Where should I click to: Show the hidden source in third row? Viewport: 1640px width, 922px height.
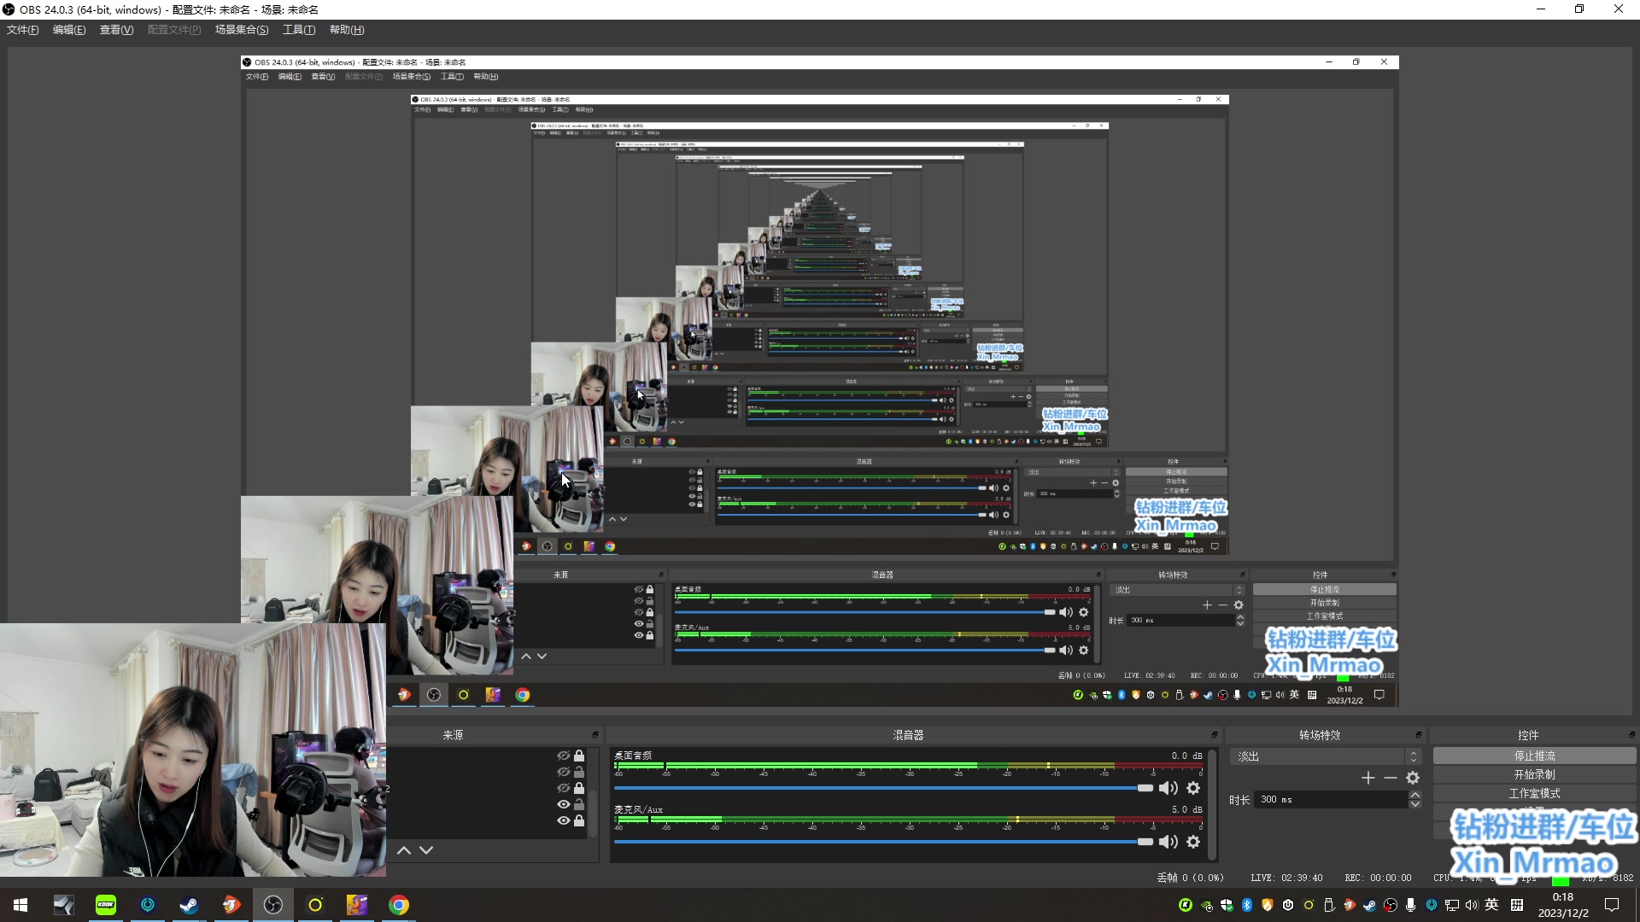pos(563,788)
